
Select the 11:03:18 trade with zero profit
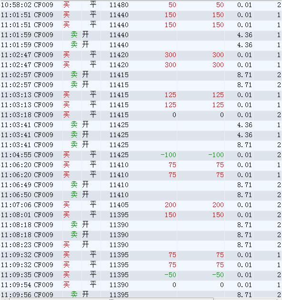(141, 115)
